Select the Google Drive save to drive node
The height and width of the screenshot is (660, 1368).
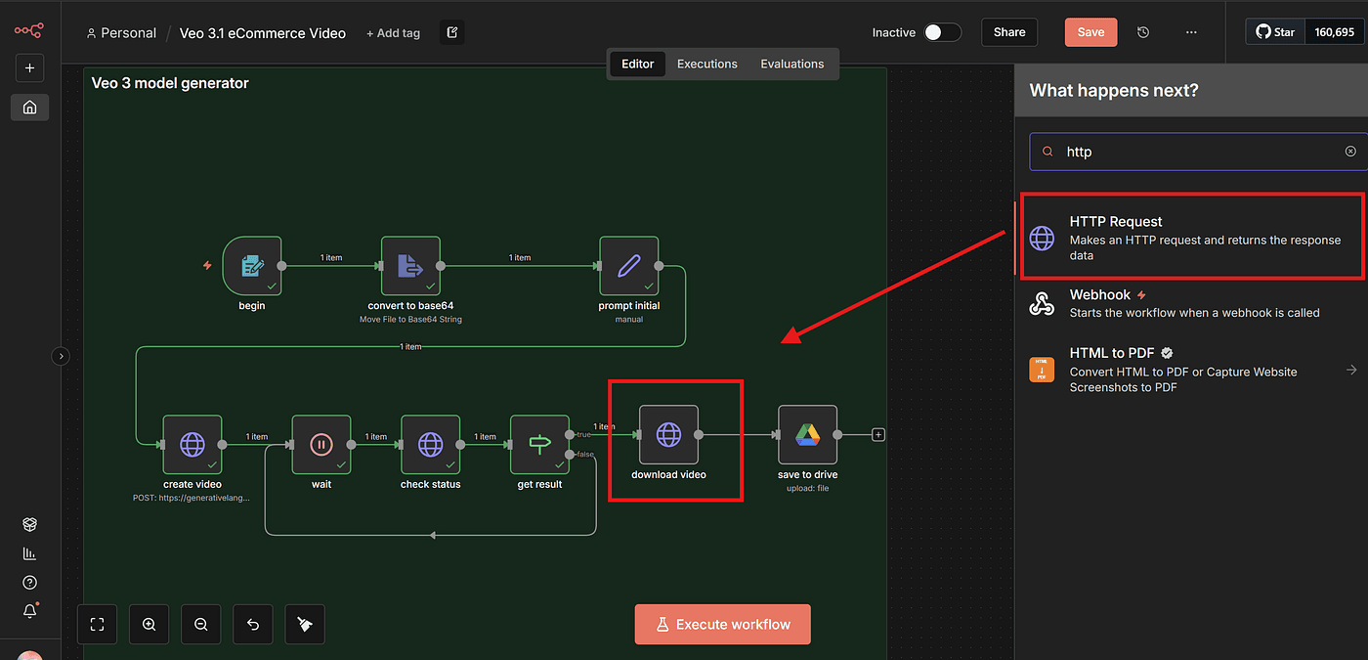807,434
